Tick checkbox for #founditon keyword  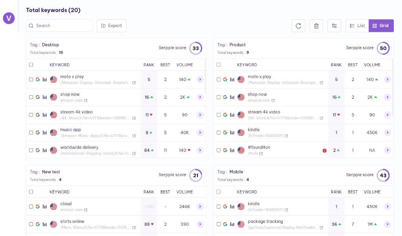click(218, 150)
